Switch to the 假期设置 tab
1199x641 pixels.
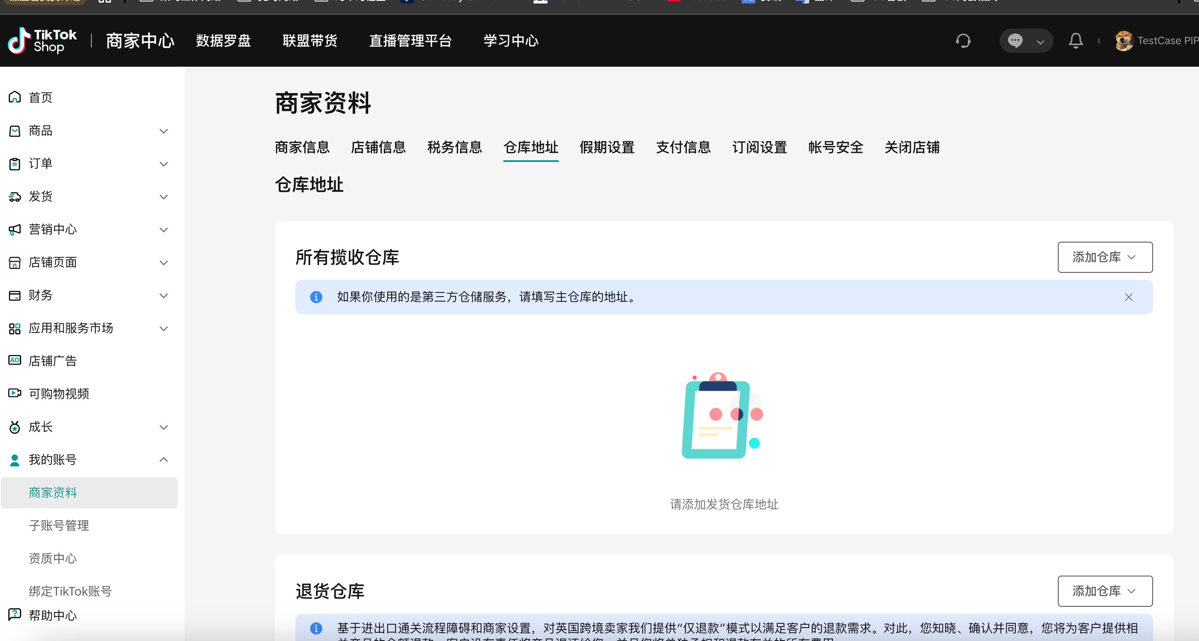pos(607,148)
